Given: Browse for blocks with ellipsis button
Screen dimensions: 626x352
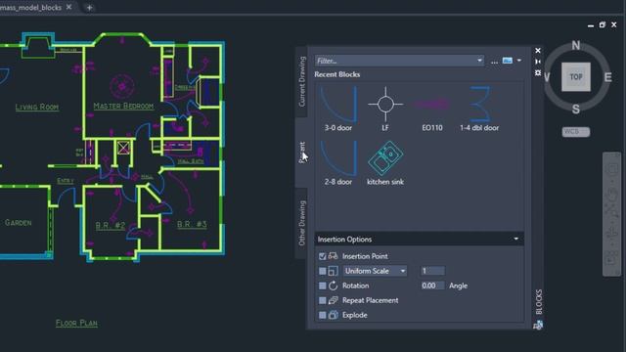Looking at the screenshot, I should tap(494, 61).
